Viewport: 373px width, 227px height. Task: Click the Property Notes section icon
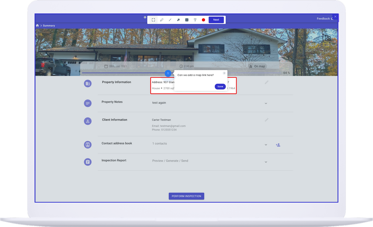coord(87,103)
